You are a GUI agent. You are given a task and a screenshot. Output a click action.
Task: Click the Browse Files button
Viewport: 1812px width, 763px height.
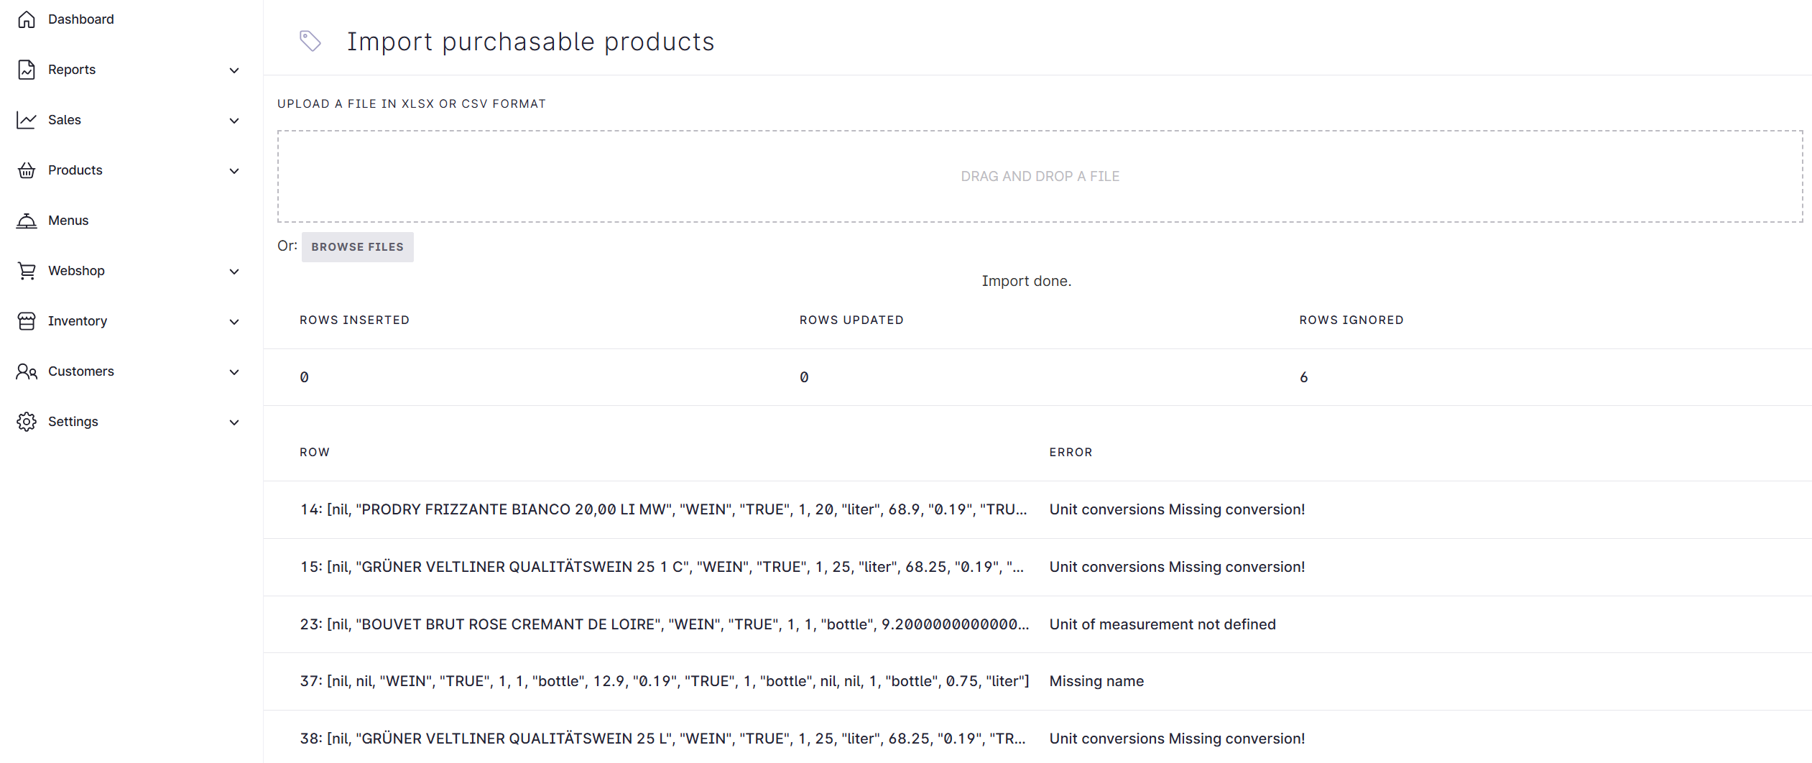click(357, 246)
